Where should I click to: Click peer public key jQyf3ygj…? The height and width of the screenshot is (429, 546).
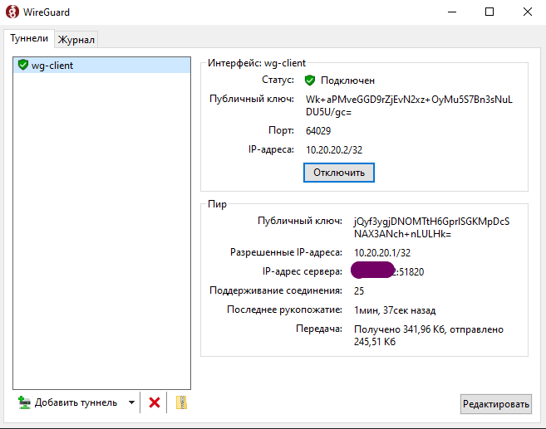click(x=432, y=227)
